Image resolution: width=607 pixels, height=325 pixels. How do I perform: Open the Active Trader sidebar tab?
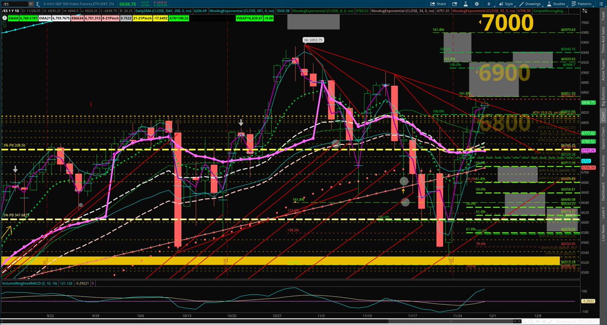pos(602,71)
